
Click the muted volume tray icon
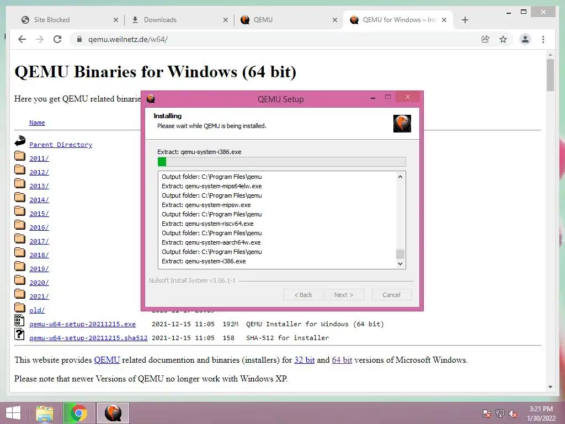(513, 414)
